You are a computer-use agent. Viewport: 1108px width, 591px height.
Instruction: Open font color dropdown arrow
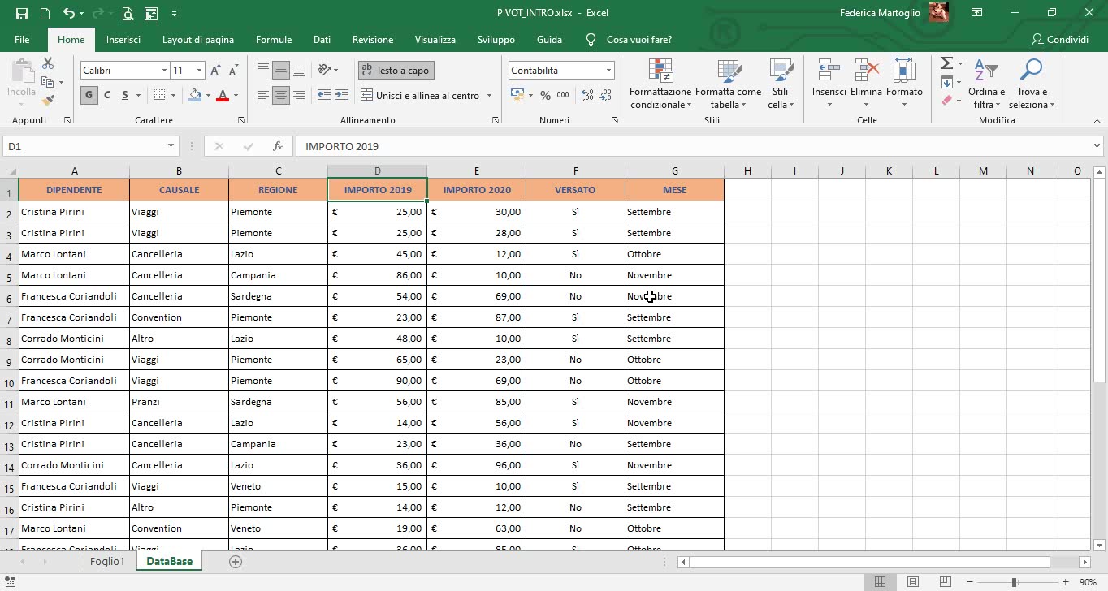click(236, 95)
